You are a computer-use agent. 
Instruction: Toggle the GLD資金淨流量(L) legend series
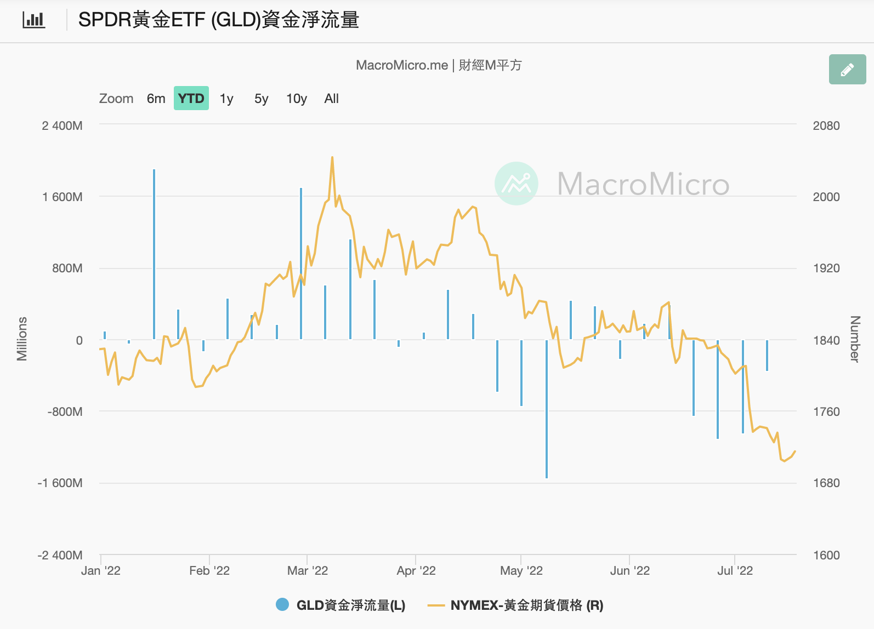coord(340,605)
